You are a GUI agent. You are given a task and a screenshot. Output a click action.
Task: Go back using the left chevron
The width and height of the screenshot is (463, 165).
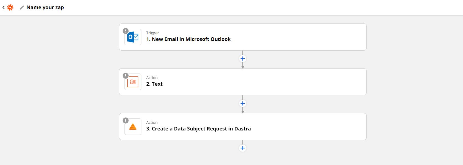(3, 7)
